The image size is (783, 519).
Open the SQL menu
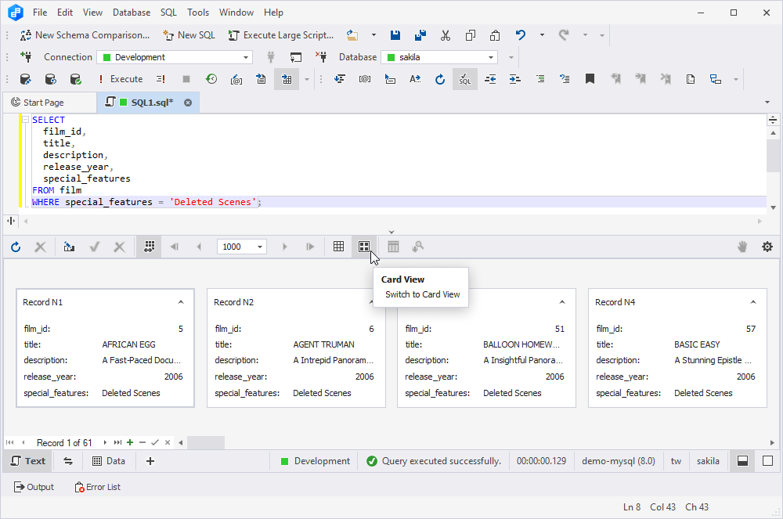coord(169,13)
